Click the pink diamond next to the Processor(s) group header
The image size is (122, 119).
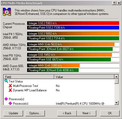pos(6,99)
